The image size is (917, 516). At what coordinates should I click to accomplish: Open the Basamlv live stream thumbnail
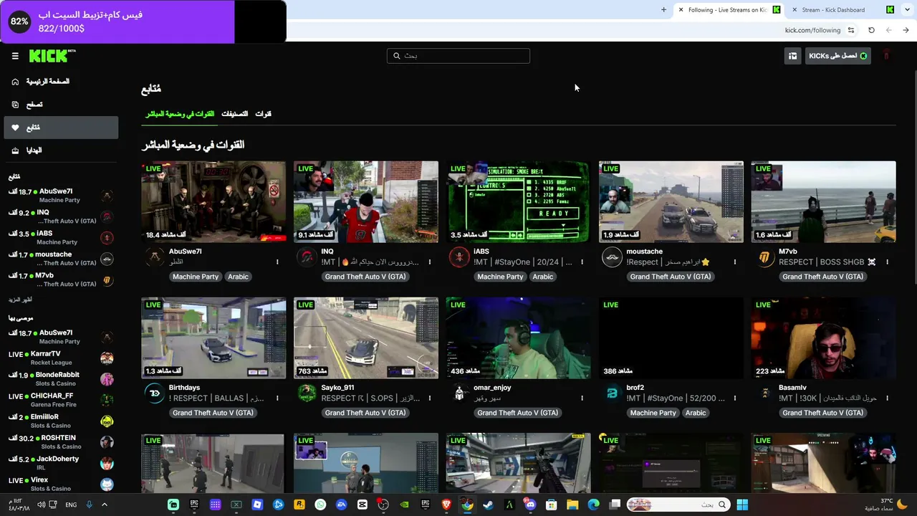[x=823, y=338]
